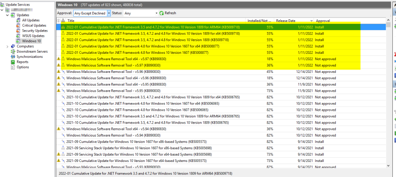The width and height of the screenshot is (396, 177).
Task: Select Critical Updates in the tree
Action: pyautogui.click(x=34, y=25)
